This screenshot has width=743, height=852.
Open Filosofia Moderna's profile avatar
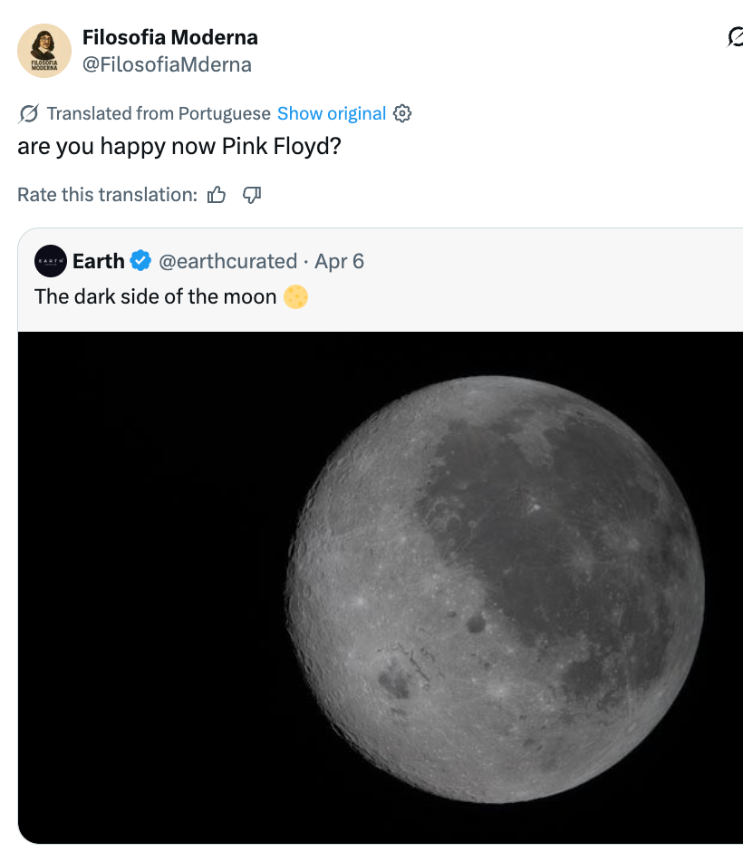[44, 50]
